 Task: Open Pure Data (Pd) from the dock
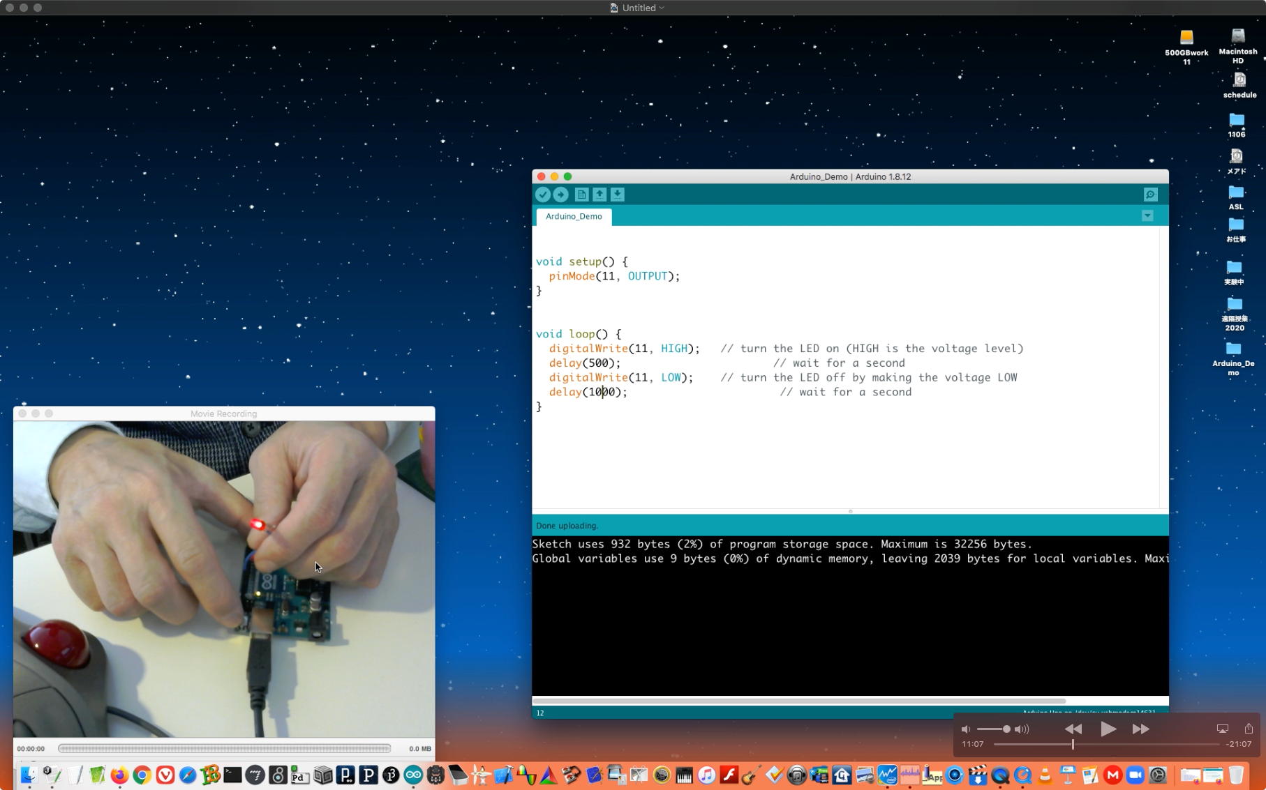[x=300, y=775]
